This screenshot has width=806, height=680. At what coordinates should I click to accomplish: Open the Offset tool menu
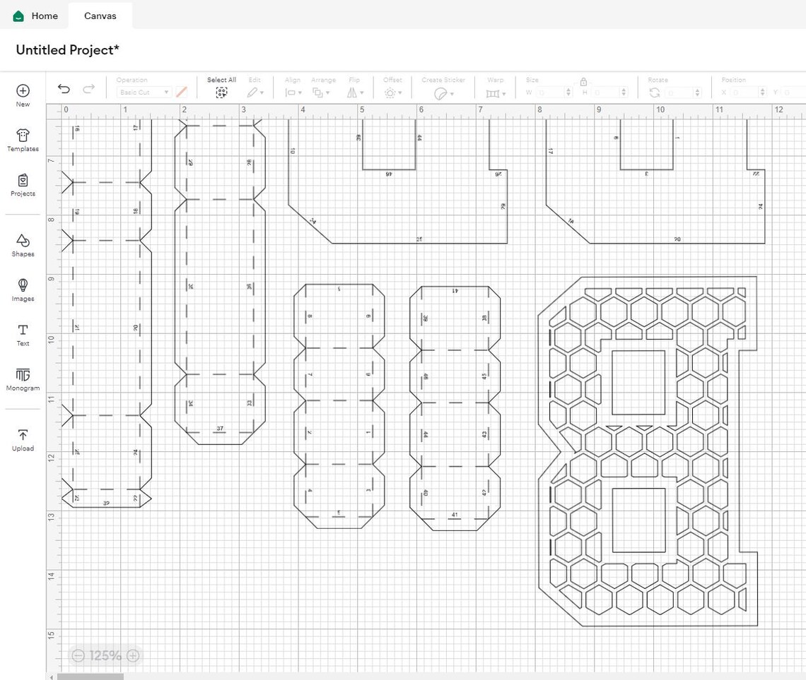(x=393, y=93)
